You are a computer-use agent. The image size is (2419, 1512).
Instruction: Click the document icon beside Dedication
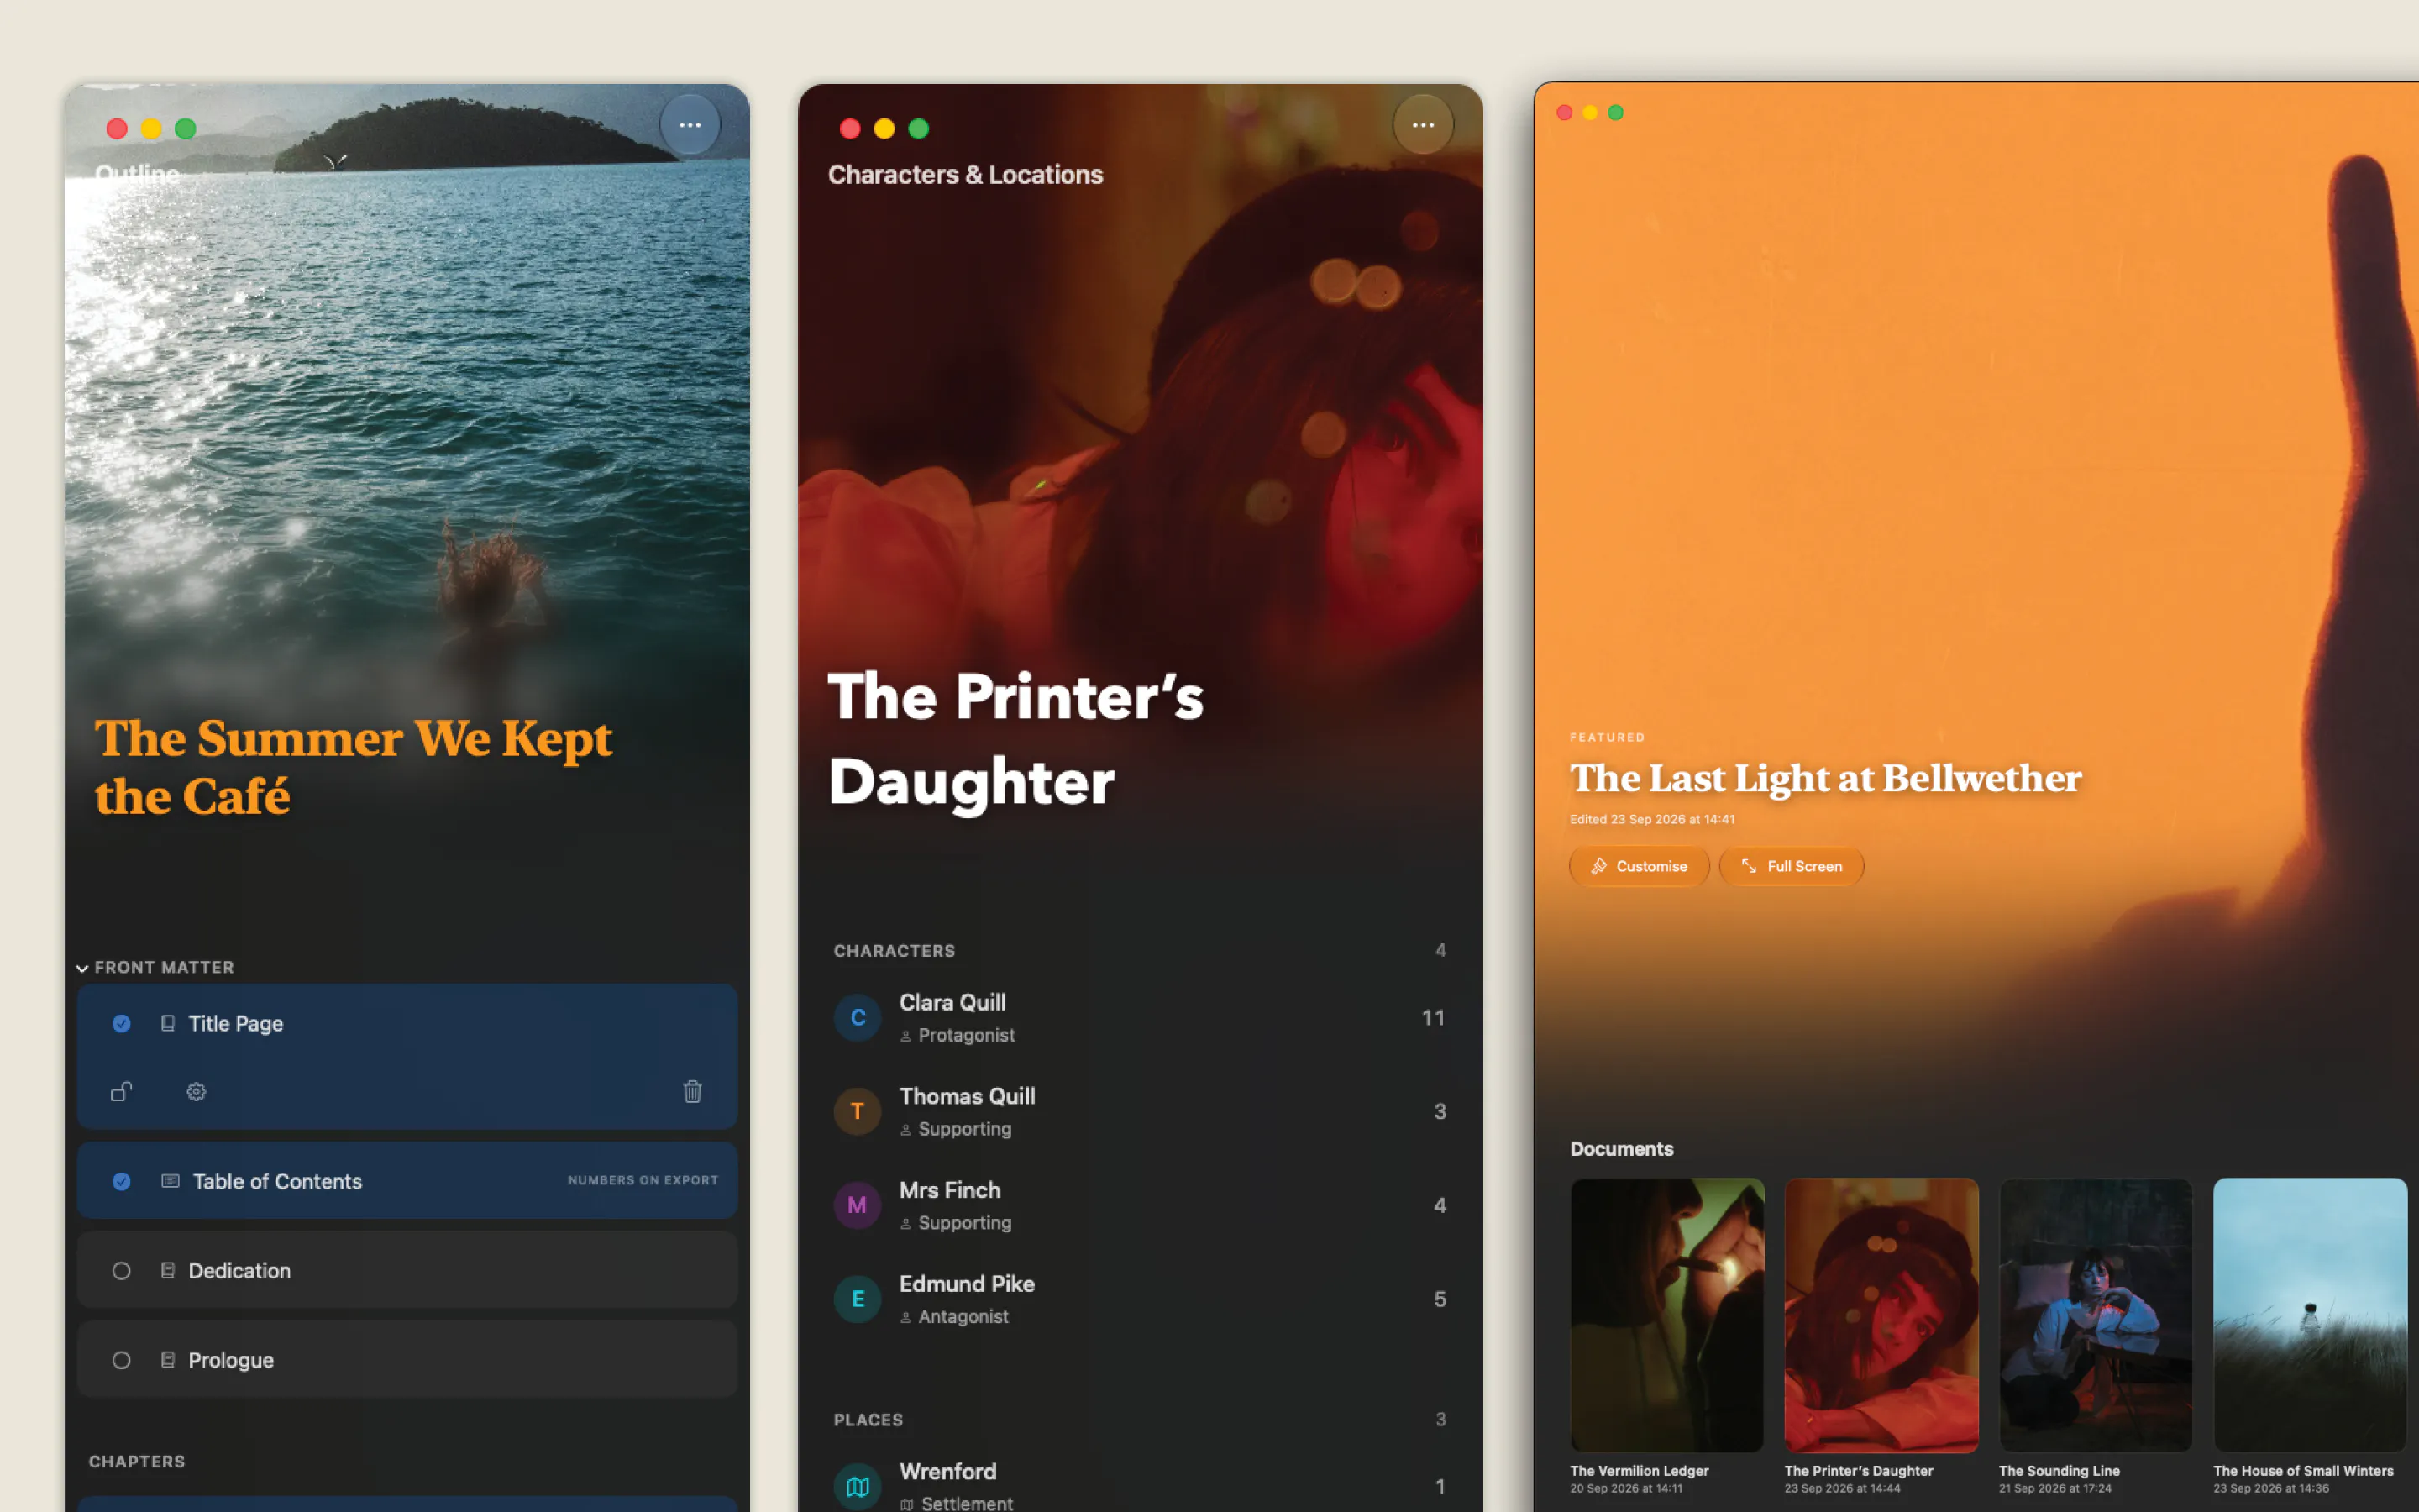(x=168, y=1270)
